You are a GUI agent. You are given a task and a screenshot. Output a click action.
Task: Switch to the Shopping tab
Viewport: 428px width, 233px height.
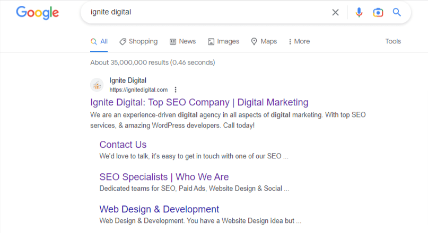[138, 41]
